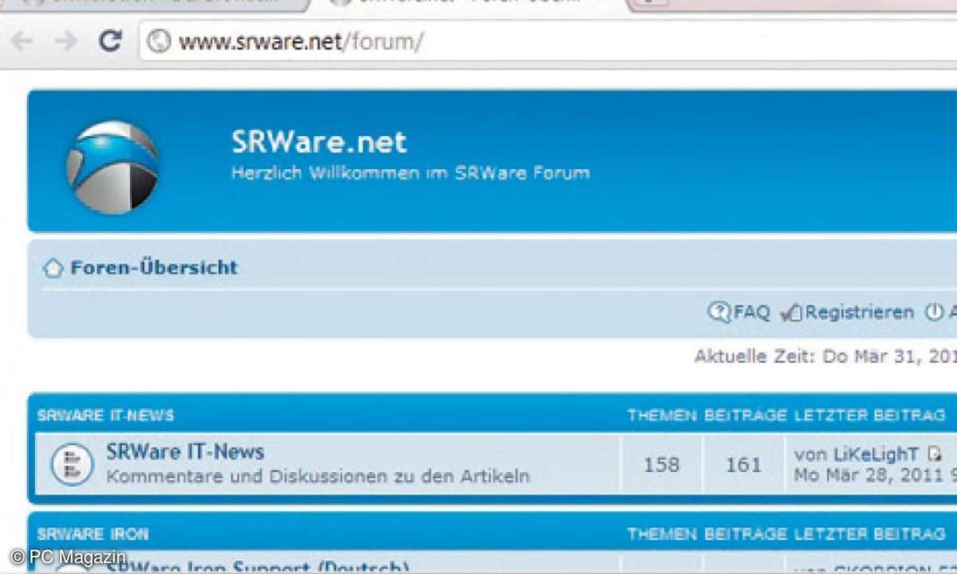The width and height of the screenshot is (957, 574).
Task: Click the Registrieren checkmark icon
Action: click(790, 313)
